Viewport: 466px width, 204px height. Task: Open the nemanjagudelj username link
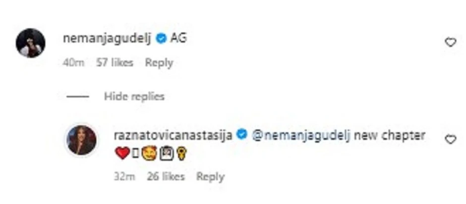coord(108,38)
